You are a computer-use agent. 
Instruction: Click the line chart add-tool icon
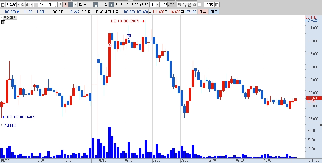[184, 5]
